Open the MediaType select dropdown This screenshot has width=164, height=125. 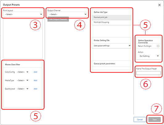(23, 80)
